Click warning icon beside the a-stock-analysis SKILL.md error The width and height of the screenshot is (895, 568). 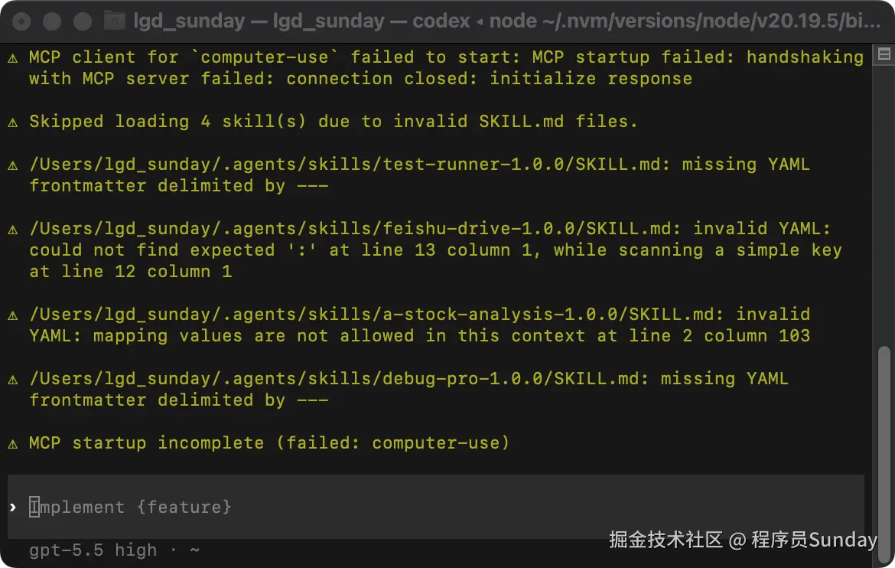tap(12, 315)
